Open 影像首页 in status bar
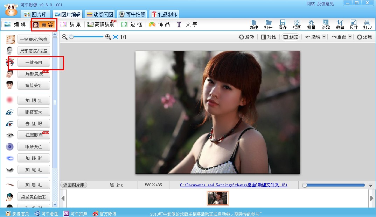Screen dimensions: 376x217 [x=17, y=214]
